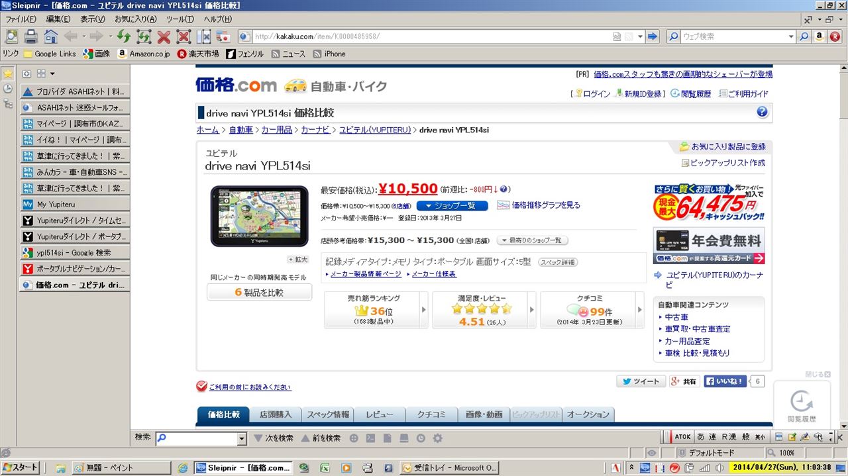The height and width of the screenshot is (476, 848).
Task: Expand the 満足度・レビュー arrow
Action: 531,310
